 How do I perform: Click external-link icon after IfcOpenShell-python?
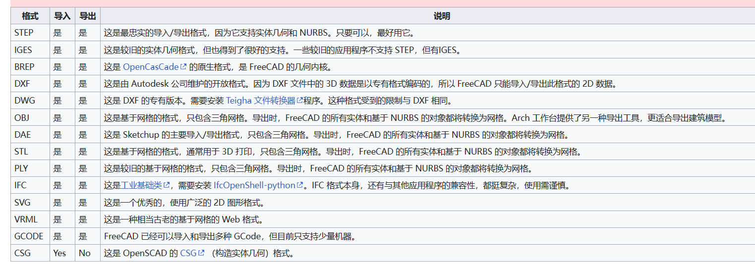pyautogui.click(x=300, y=185)
